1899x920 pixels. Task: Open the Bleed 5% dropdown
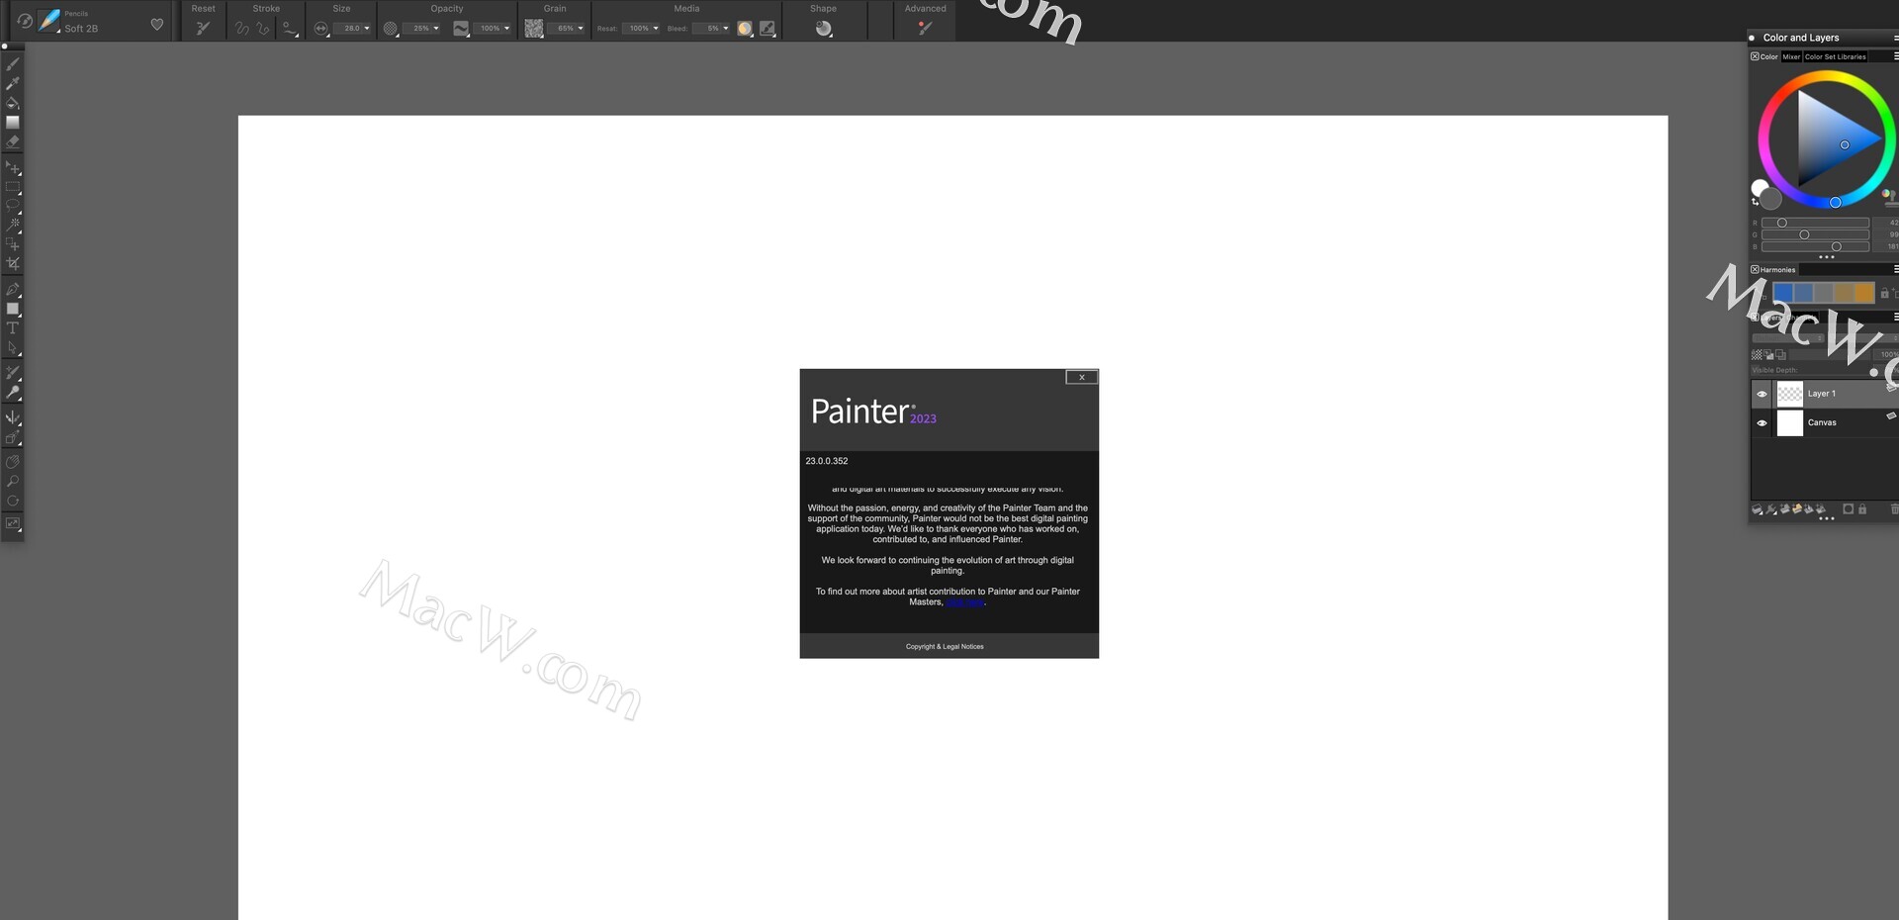click(x=725, y=29)
